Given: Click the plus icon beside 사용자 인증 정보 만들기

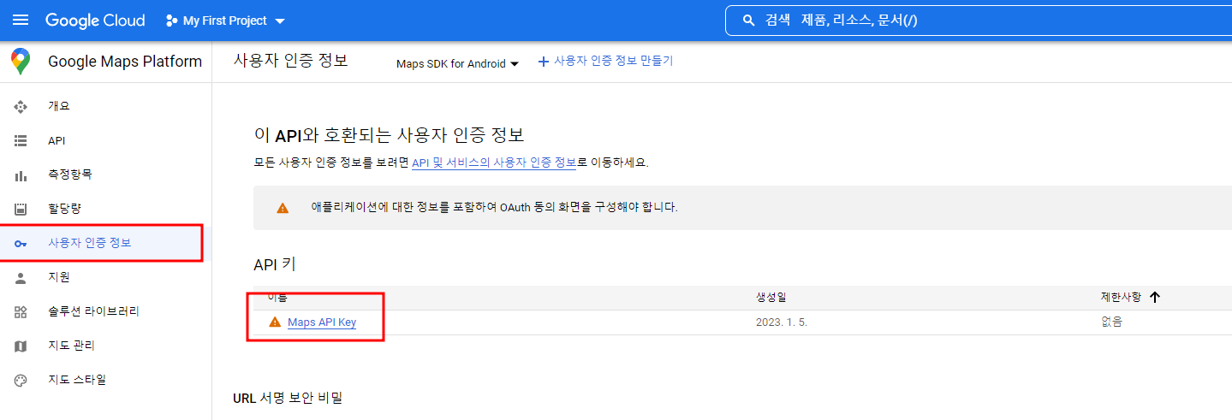Looking at the screenshot, I should pyautogui.click(x=543, y=62).
